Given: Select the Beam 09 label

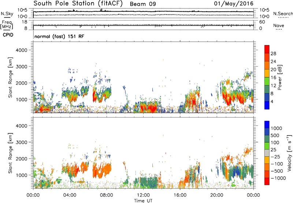Looking at the screenshot, I should click(x=143, y=4).
